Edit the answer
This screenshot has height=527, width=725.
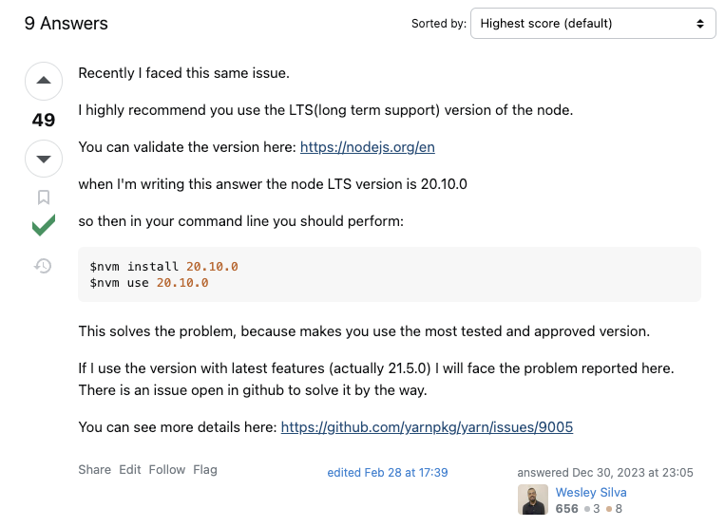129,470
